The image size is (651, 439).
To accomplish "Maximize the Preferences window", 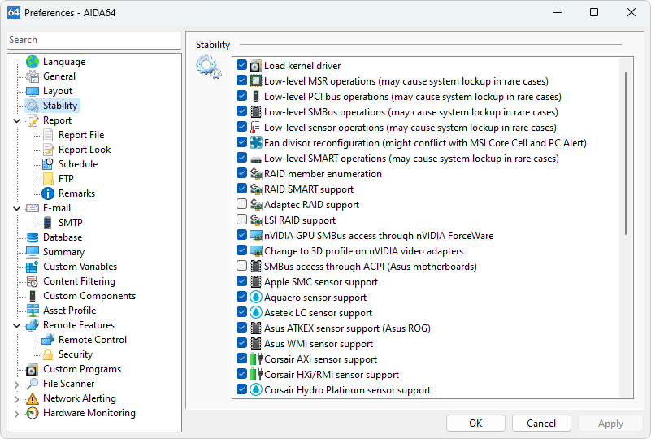I will [594, 12].
